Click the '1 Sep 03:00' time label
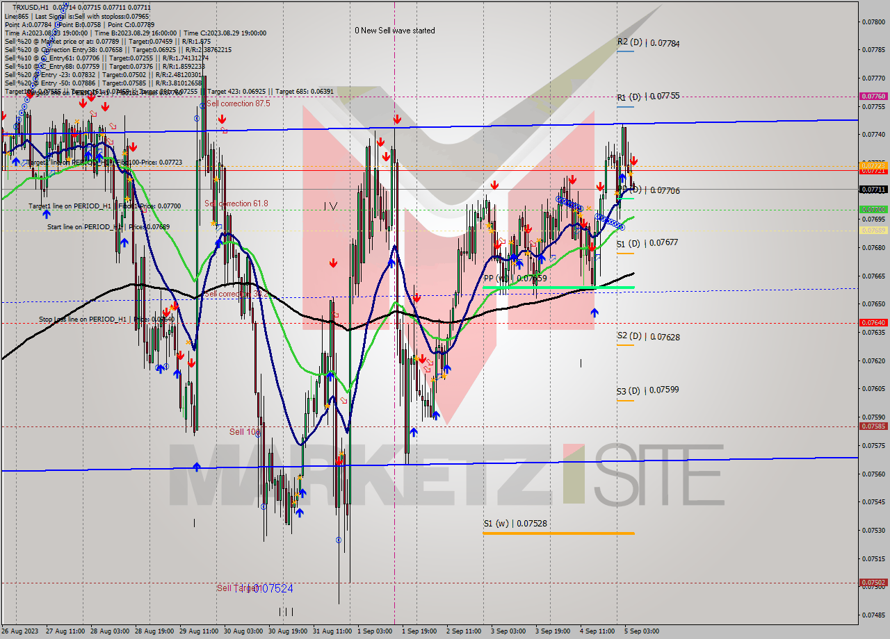 [x=375, y=631]
